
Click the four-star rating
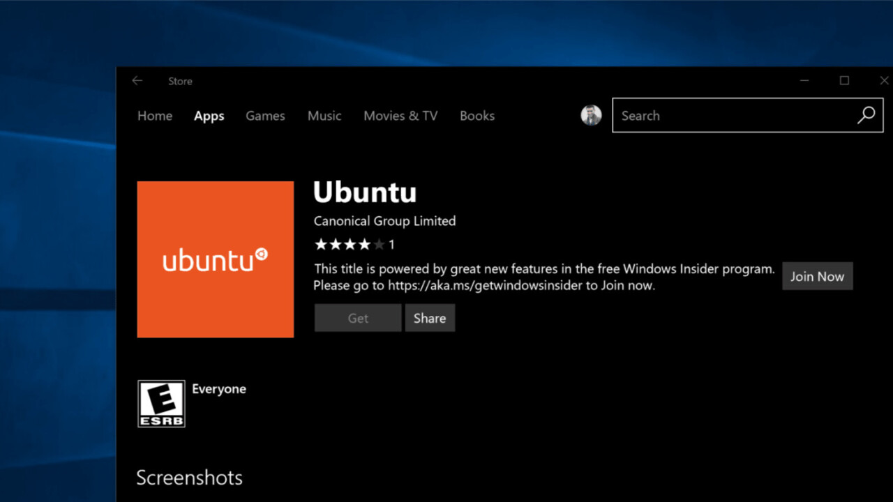point(349,245)
